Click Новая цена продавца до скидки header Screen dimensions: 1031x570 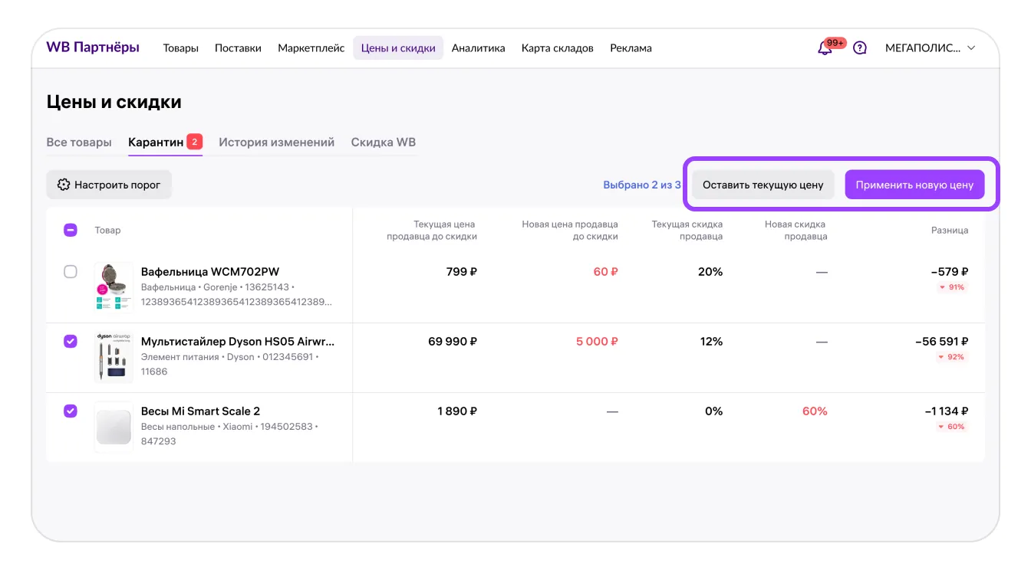click(570, 230)
